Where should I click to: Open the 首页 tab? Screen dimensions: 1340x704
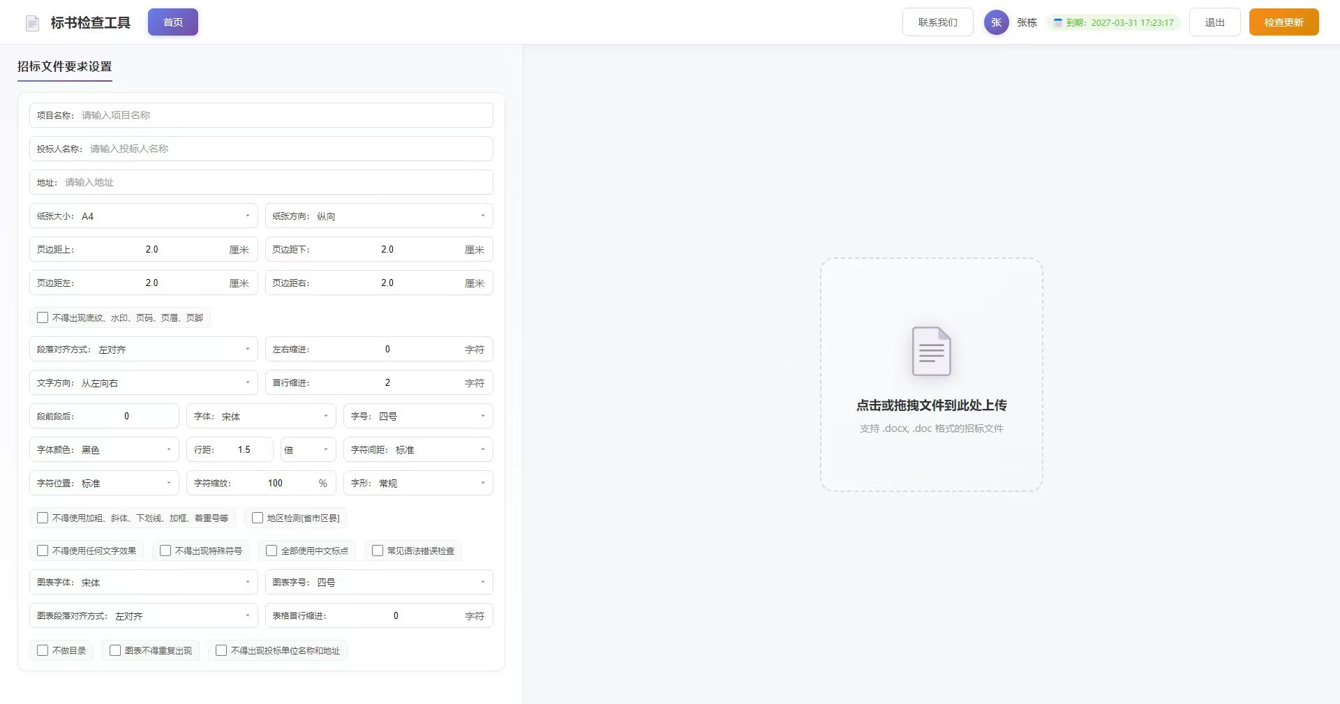[x=173, y=22]
